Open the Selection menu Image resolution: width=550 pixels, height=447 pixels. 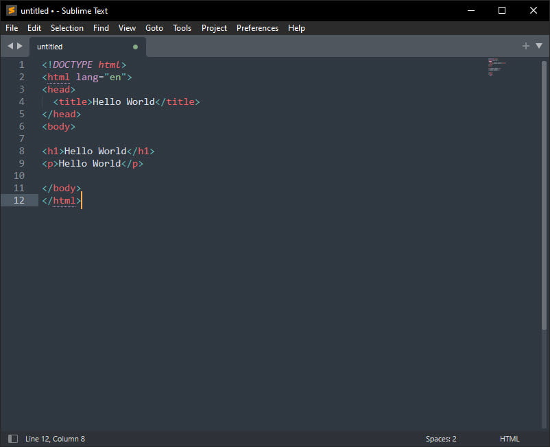67,28
